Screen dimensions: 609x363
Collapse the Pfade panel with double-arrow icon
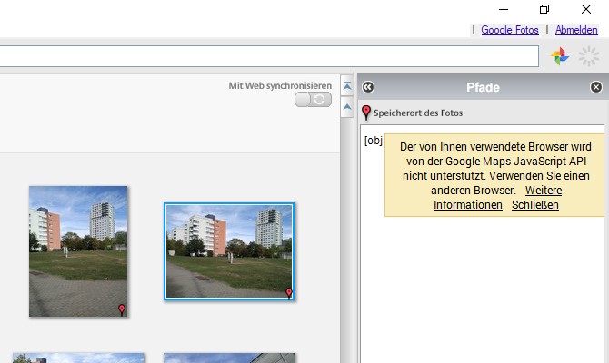pos(368,87)
